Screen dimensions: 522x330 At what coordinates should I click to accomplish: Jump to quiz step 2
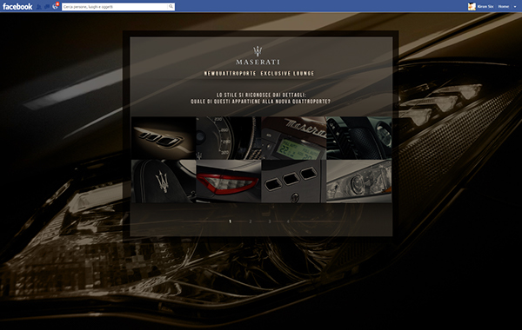(x=251, y=221)
